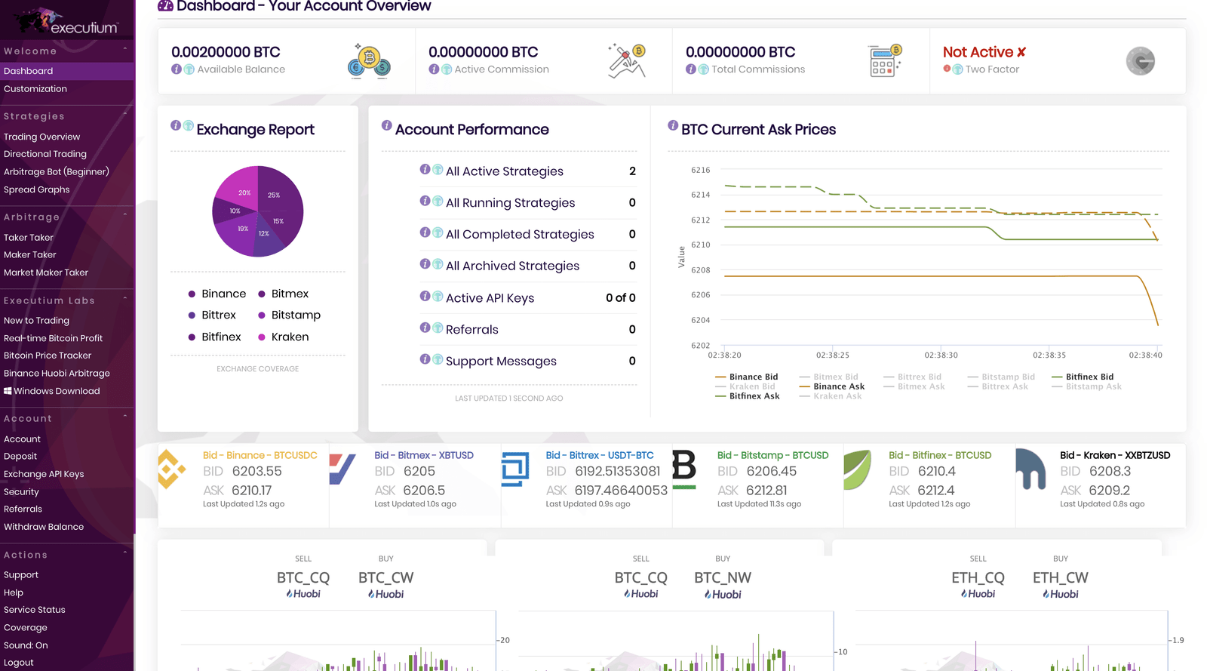This screenshot has height=671, width=1207.
Task: Click the Withdraw Balance link
Action: (44, 527)
